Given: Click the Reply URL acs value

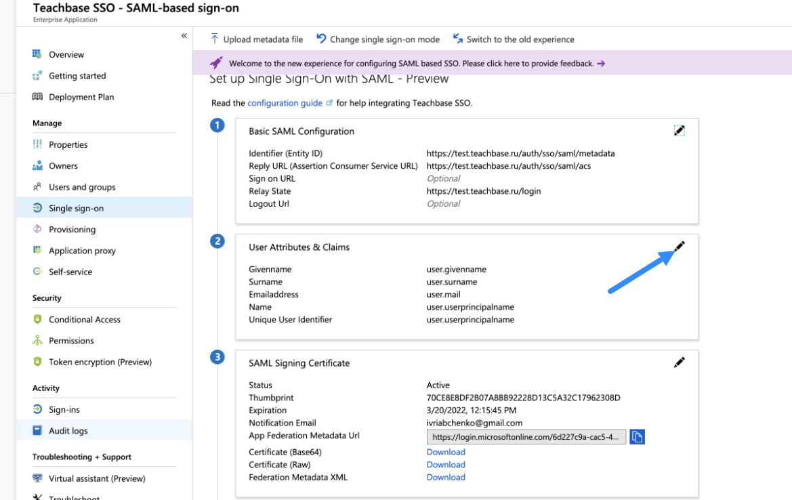Looking at the screenshot, I should click(x=509, y=166).
